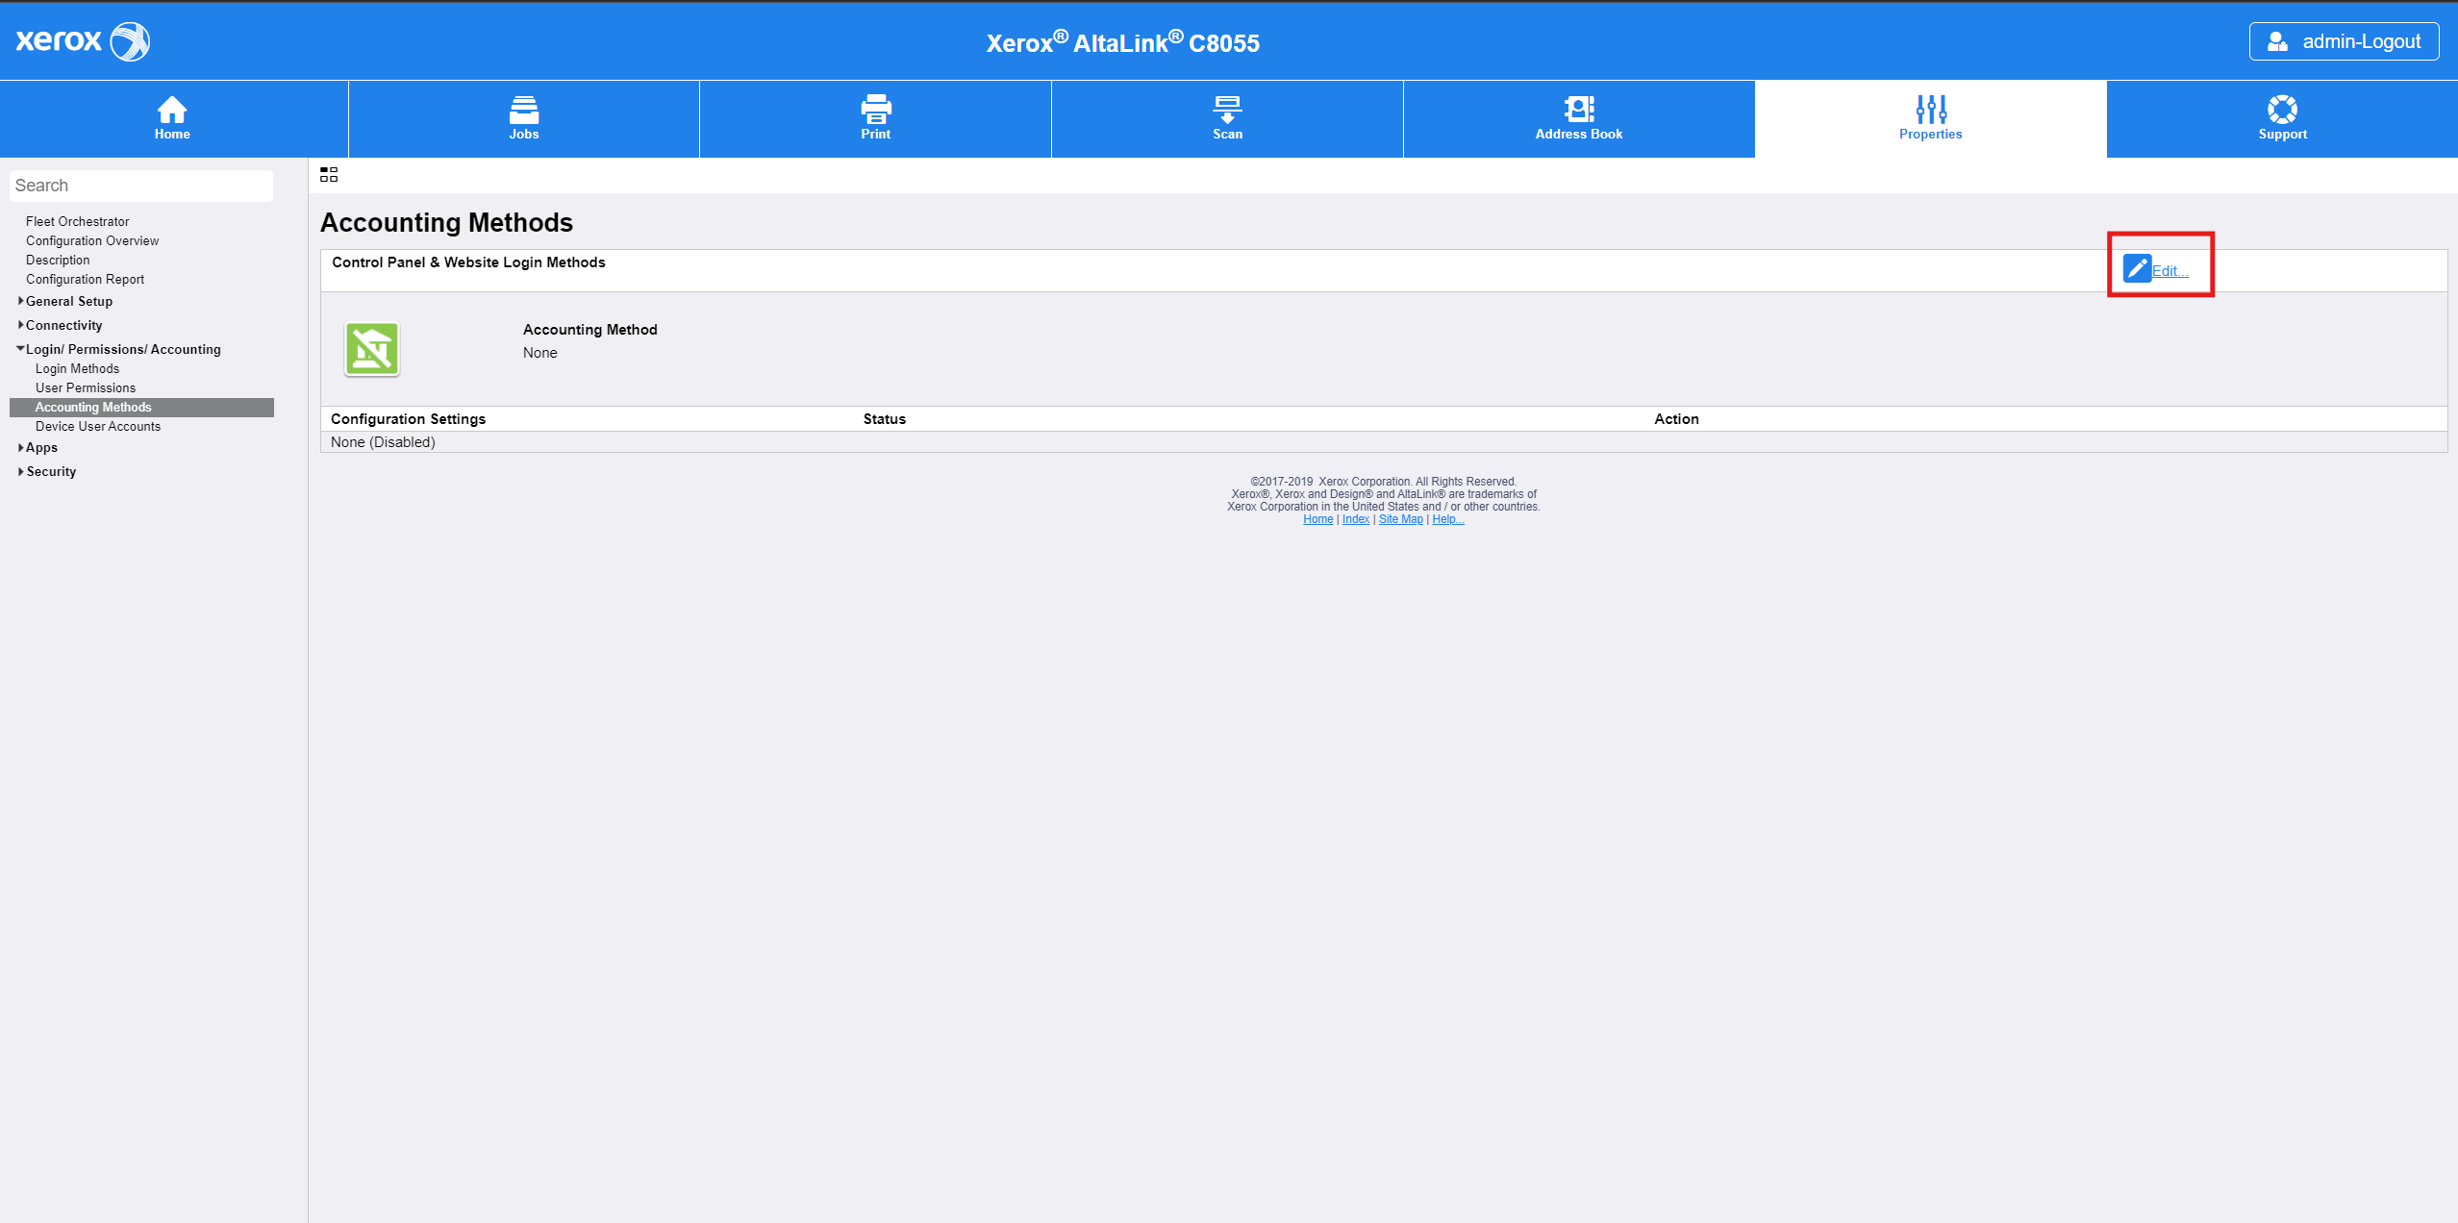
Task: Click the grid view icon above the title
Action: click(x=329, y=174)
